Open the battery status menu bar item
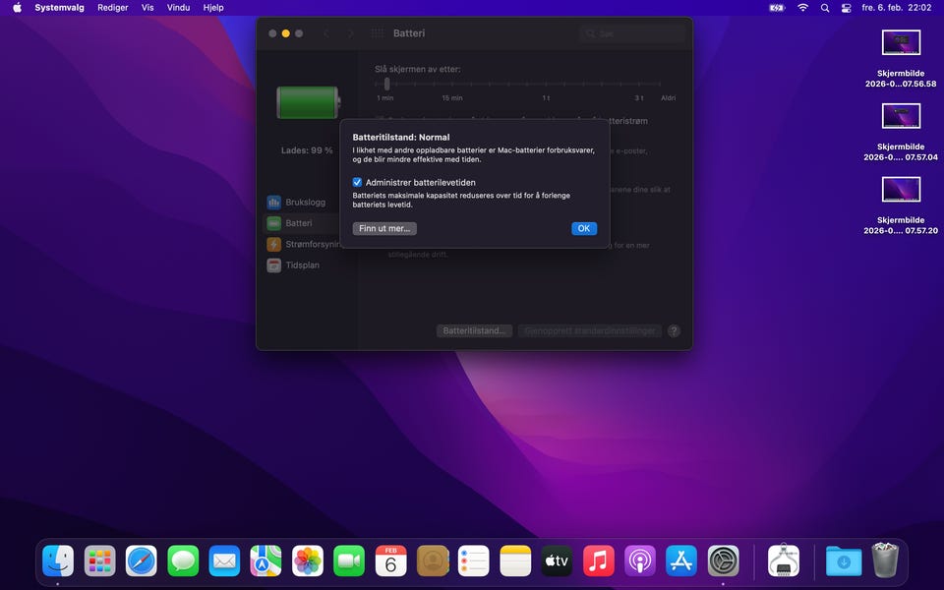 (777, 7)
